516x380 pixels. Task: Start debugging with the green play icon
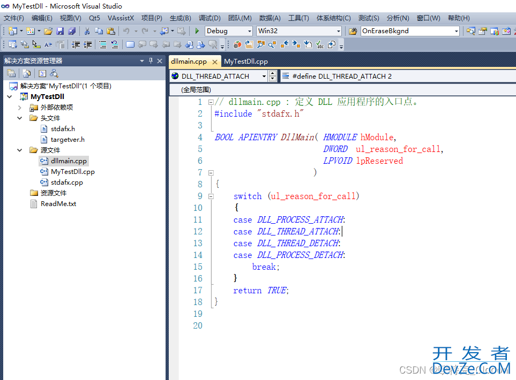(197, 31)
